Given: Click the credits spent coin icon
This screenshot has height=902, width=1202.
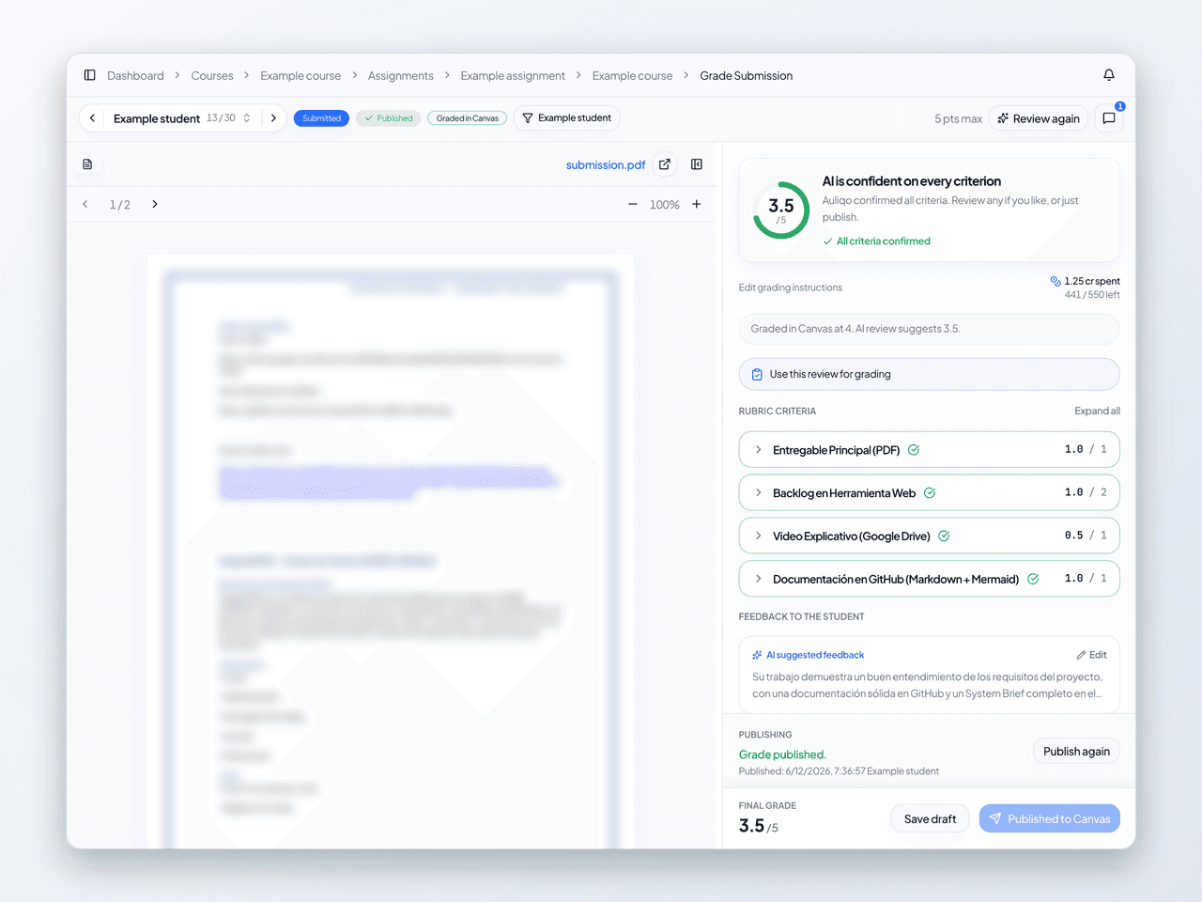Looking at the screenshot, I should (1056, 281).
